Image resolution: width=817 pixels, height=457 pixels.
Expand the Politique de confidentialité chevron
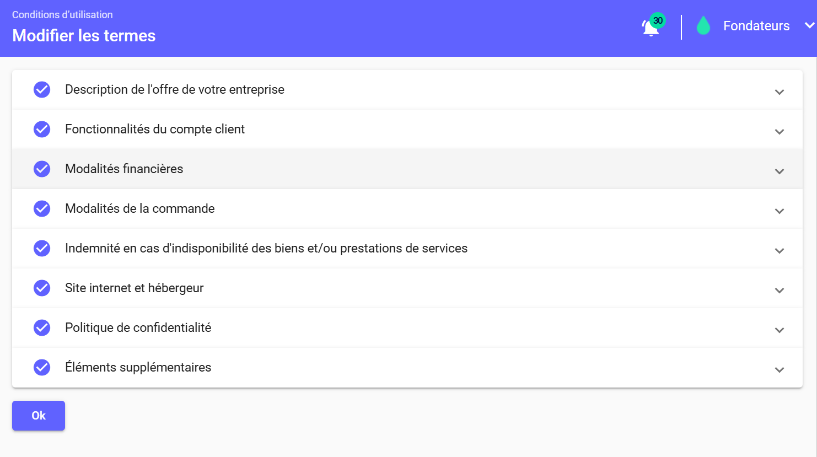coord(779,330)
